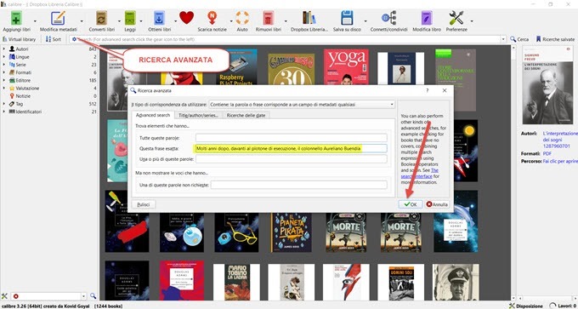Expand the Editore tree category
The height and width of the screenshot is (309, 578).
pyautogui.click(x=3, y=80)
